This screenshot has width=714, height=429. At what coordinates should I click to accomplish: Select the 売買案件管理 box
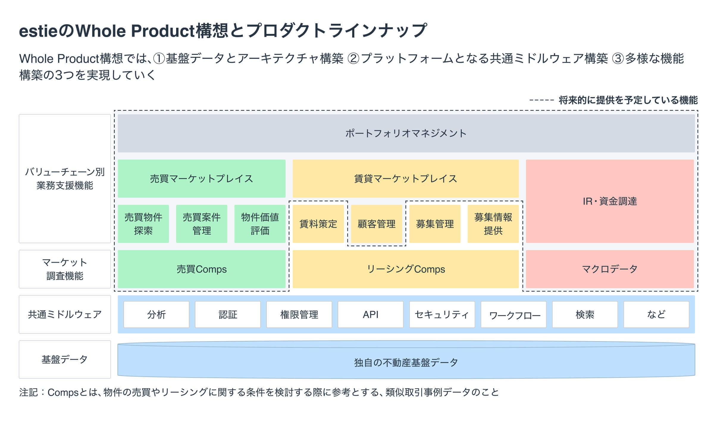(201, 224)
